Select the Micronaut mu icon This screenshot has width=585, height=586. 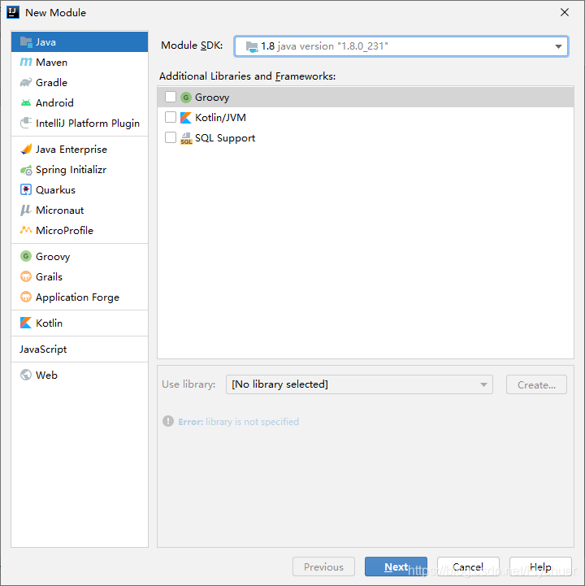pyautogui.click(x=26, y=210)
